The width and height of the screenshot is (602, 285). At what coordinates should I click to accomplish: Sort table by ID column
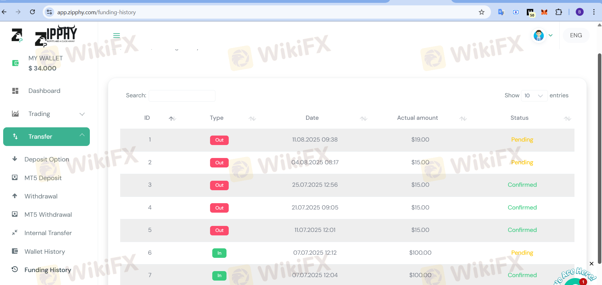point(172,118)
